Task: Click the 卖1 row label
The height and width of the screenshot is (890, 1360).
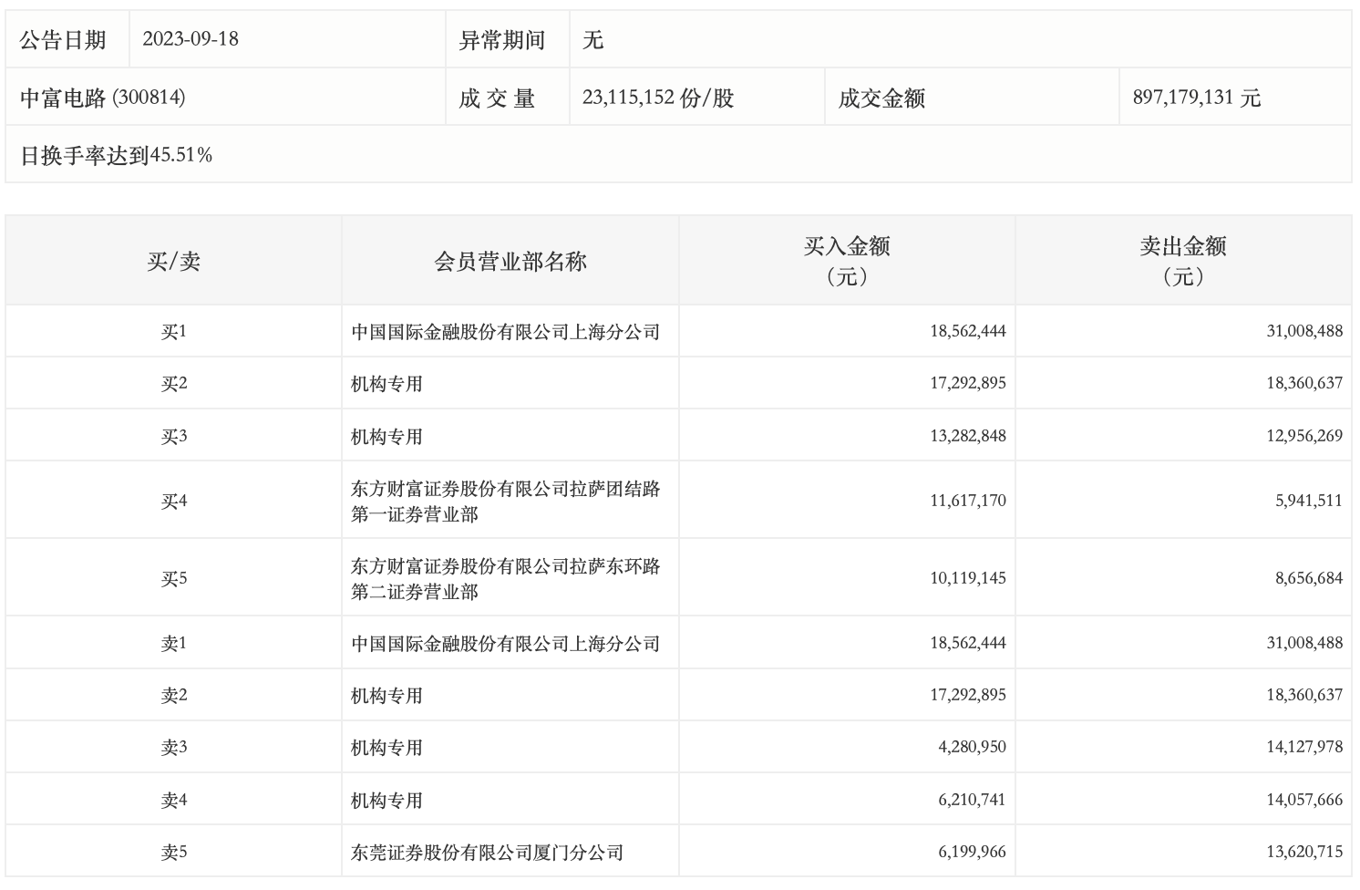Action: point(173,644)
